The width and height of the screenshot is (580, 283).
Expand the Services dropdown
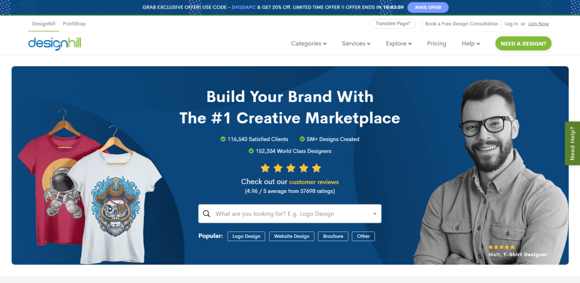point(356,44)
